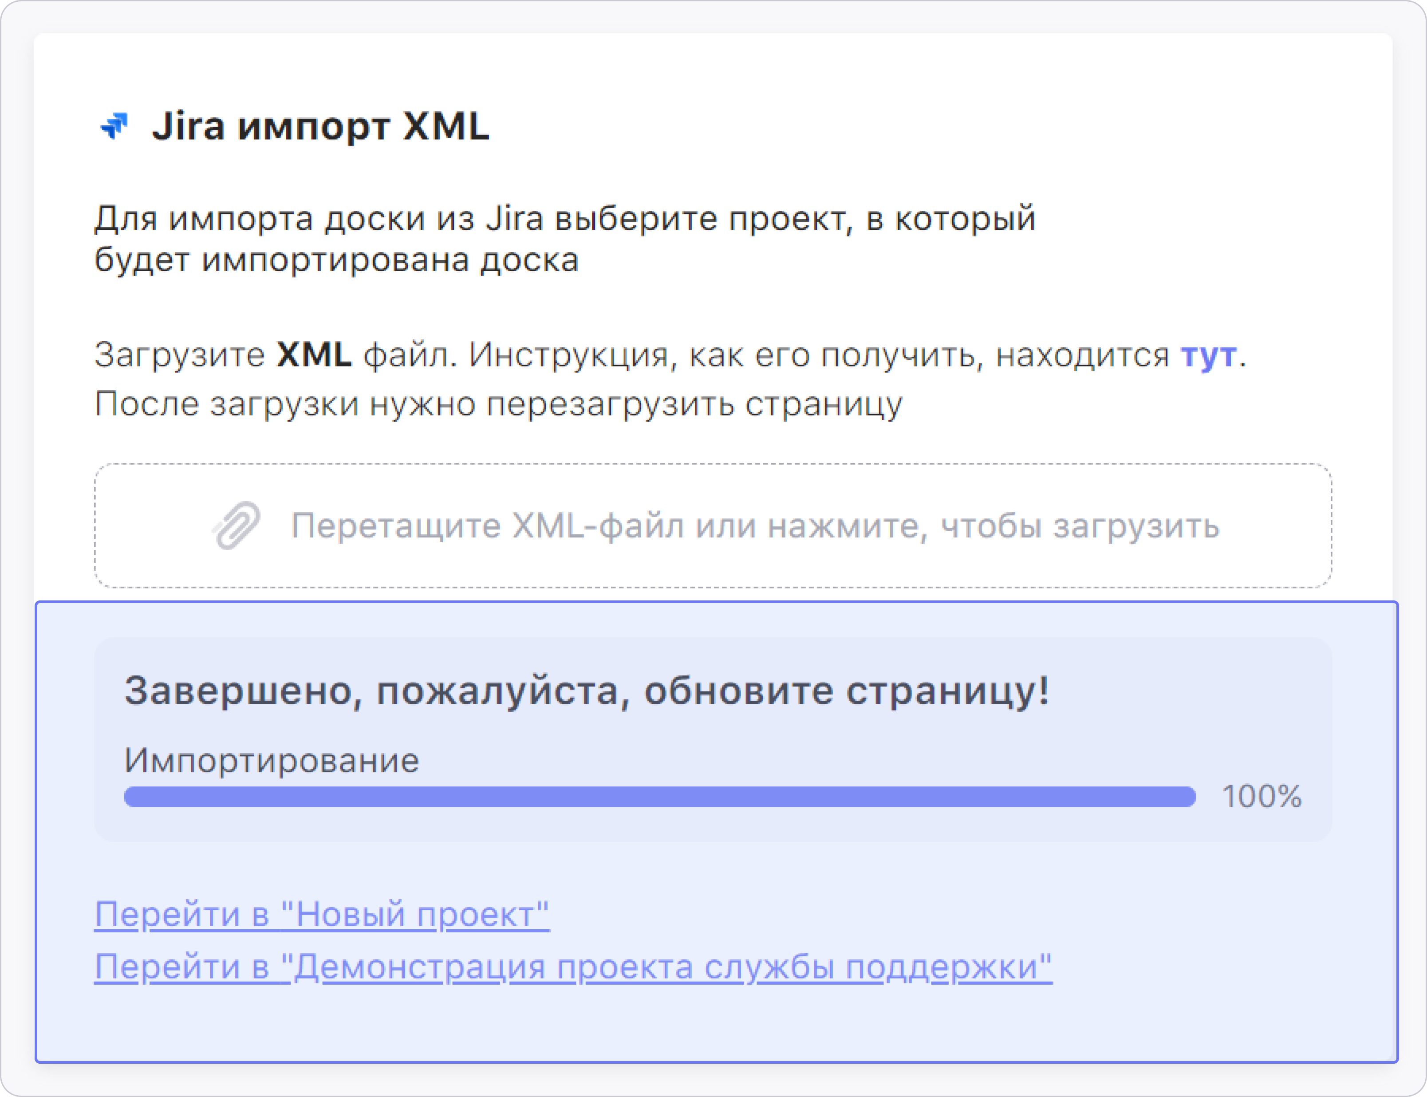Open the instruction link "тут"
The width and height of the screenshot is (1427, 1097).
click(1208, 356)
